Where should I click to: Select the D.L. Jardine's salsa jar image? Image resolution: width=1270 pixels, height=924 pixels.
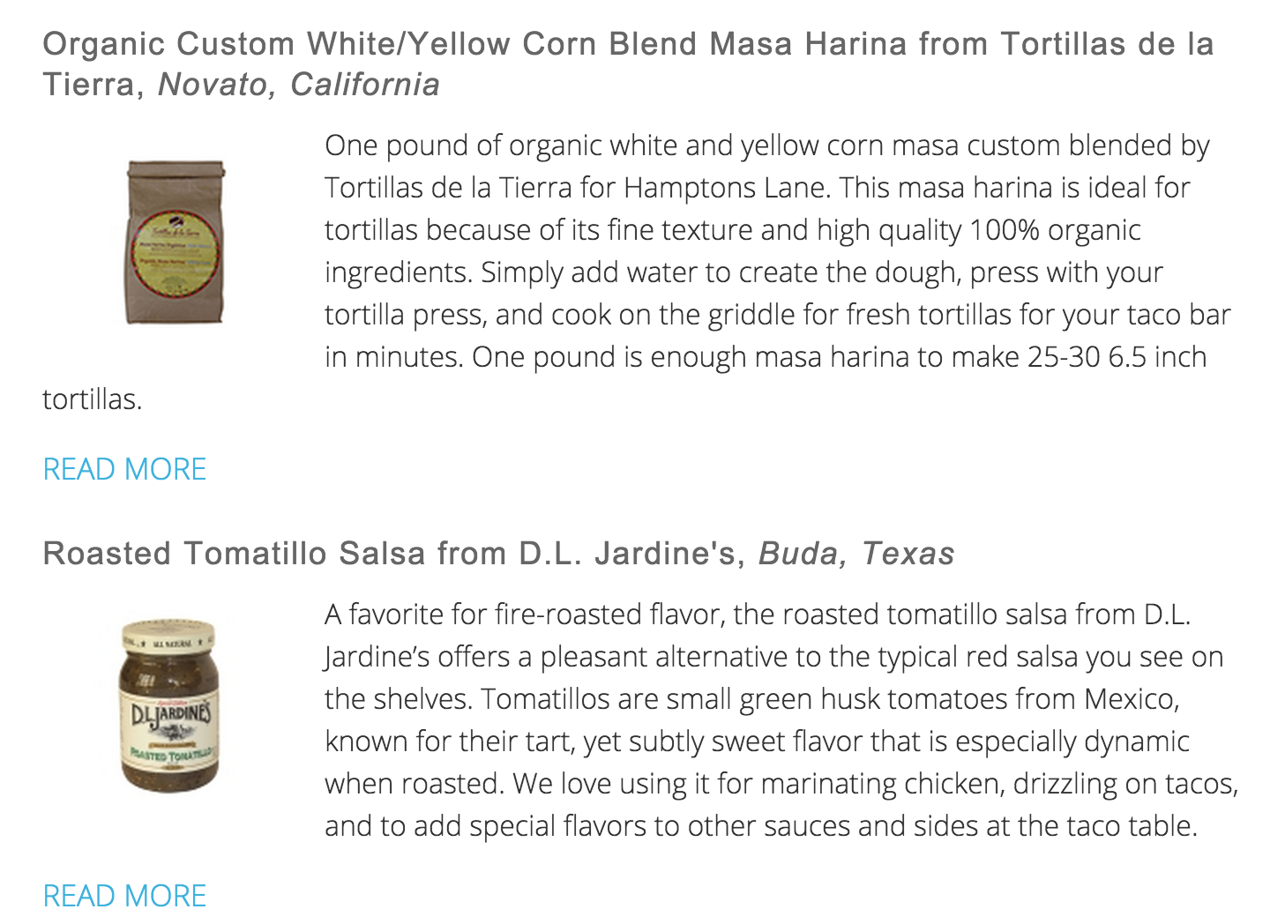pos(168,705)
